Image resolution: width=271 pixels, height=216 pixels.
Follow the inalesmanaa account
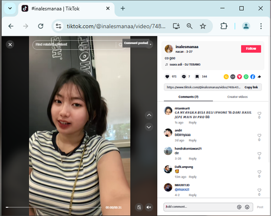[x=251, y=49]
